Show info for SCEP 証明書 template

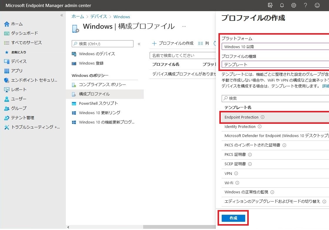tap(250, 164)
